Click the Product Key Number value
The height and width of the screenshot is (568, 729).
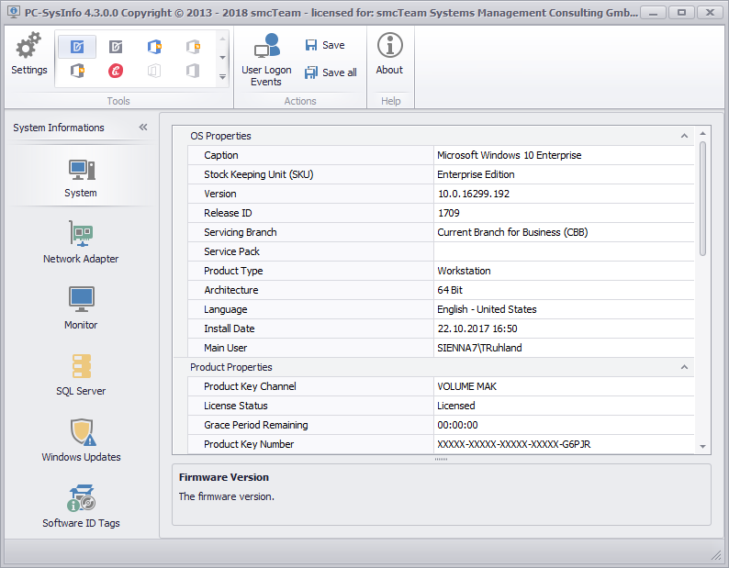tap(514, 444)
